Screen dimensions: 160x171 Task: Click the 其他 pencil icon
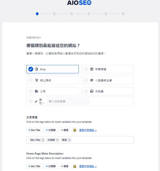click(36, 101)
